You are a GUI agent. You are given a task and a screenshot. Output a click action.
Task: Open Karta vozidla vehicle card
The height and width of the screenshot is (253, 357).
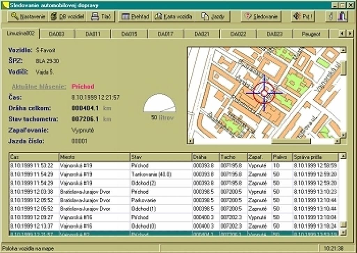173,17
